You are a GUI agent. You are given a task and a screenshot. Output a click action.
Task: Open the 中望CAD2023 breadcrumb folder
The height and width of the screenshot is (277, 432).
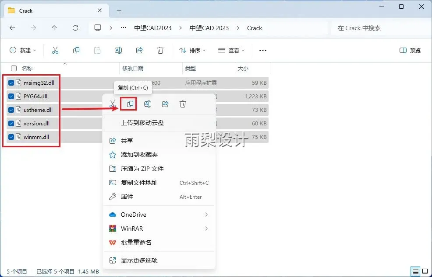pyautogui.click(x=152, y=28)
